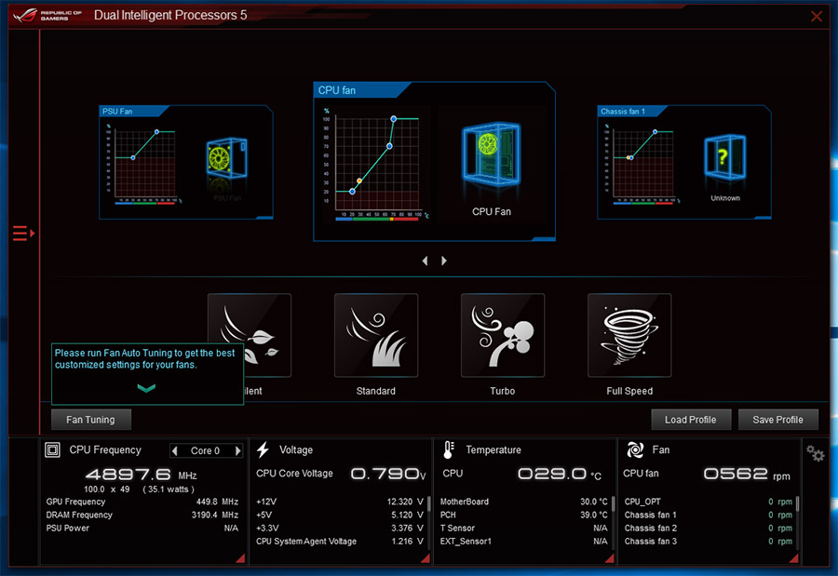Expand the Fan panel corner triangle

(793, 558)
